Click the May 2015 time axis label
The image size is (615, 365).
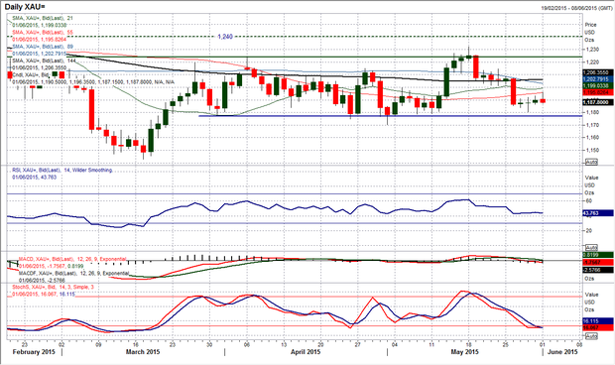click(465, 352)
